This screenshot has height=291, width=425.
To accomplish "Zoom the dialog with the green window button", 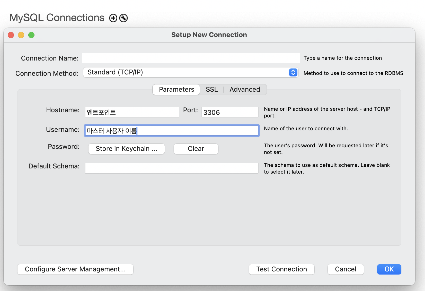I will 31,35.
